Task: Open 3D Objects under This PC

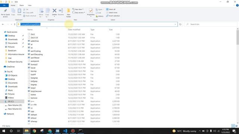Action: tap(12, 76)
